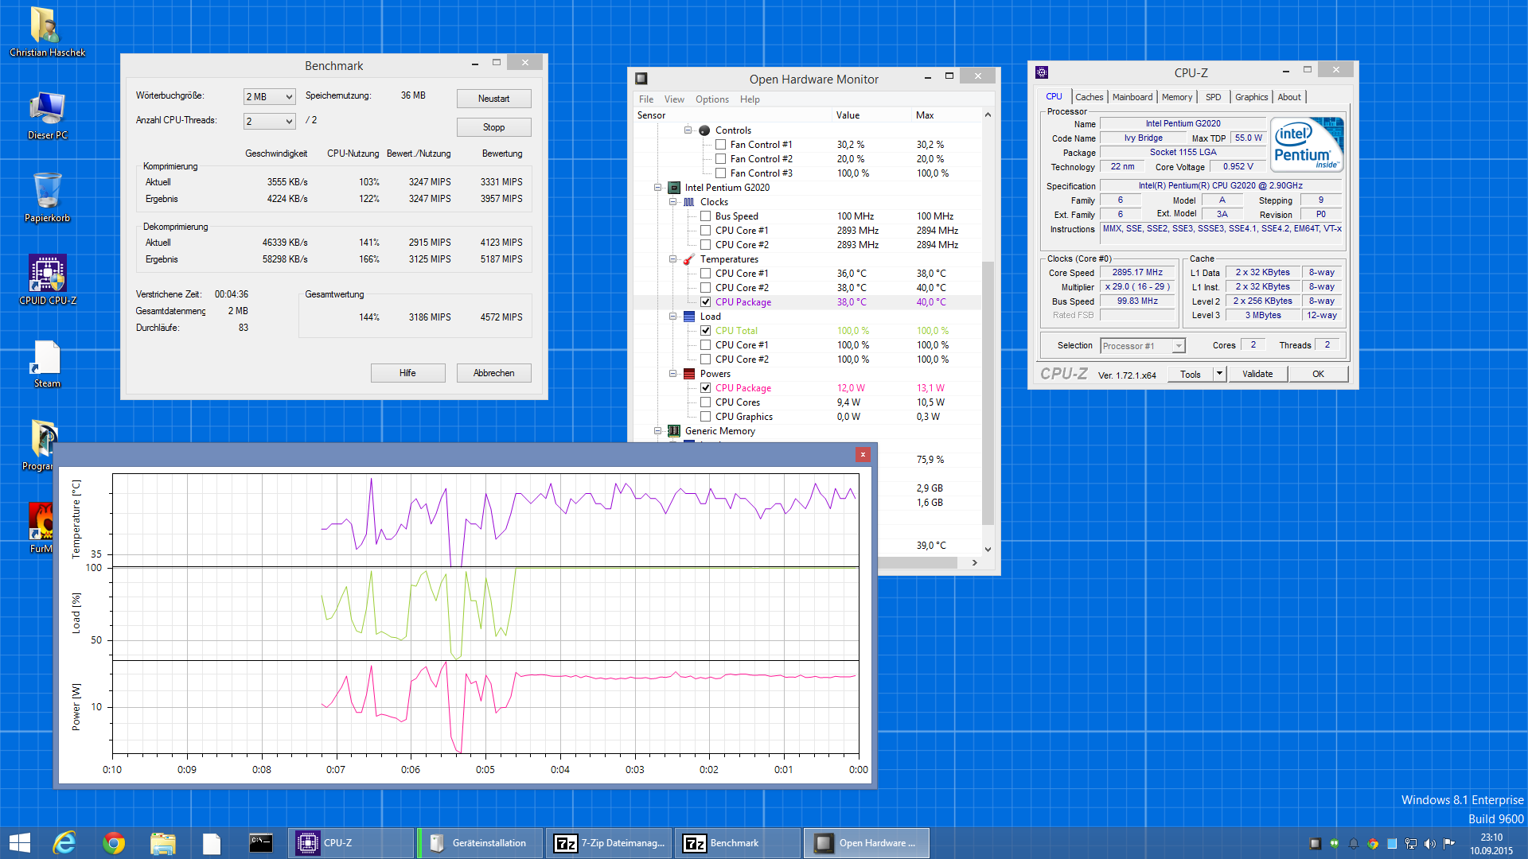Open the File menu in Hardware Monitor

[x=646, y=99]
